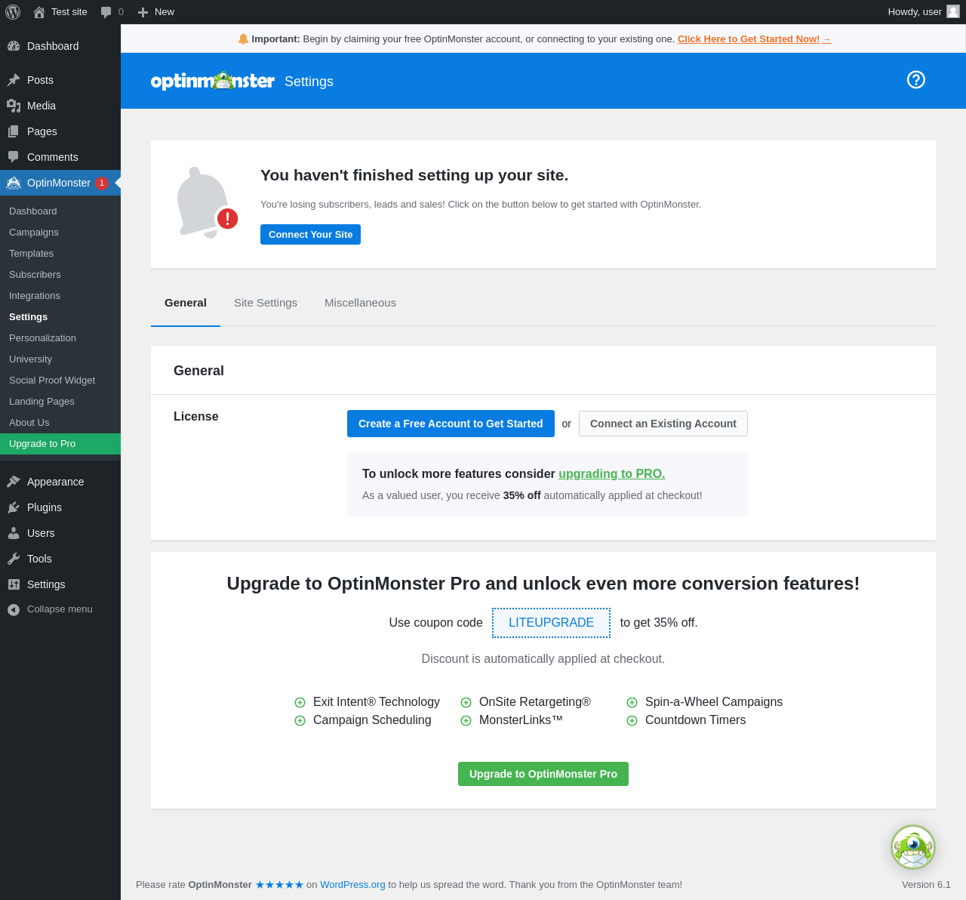
Task: Click Connect an Existing Account button
Action: [x=663, y=424]
